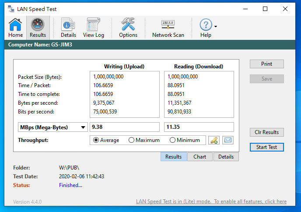Click the download Bytes per second 11,351,367
The width and height of the screenshot is (301, 212).
179,103
